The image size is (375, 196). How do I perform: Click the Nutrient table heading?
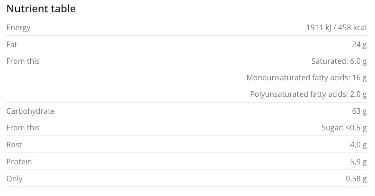41,9
